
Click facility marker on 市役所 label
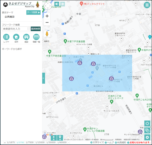click(x=93, y=64)
